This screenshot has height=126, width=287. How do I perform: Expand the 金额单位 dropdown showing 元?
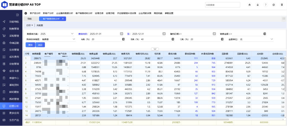272,39
